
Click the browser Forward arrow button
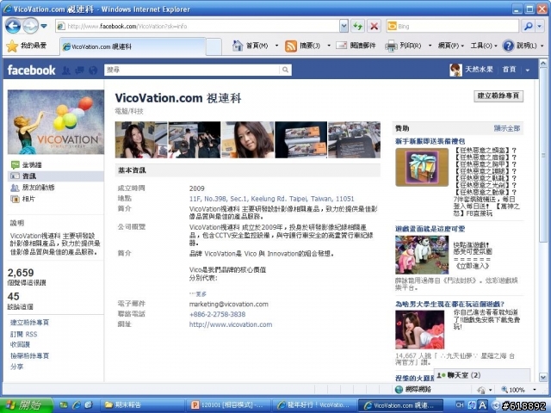(x=31, y=26)
